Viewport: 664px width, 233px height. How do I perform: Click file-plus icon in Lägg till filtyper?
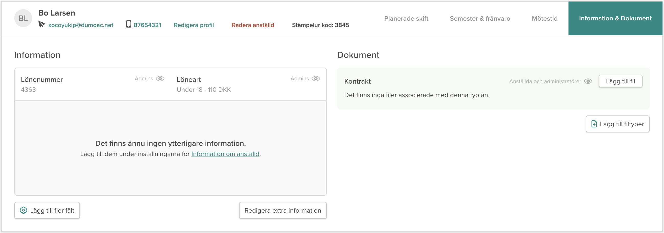tap(594, 124)
